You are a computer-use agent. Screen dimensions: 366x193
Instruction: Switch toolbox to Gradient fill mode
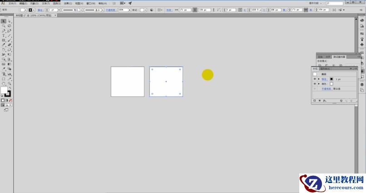tap(6, 100)
